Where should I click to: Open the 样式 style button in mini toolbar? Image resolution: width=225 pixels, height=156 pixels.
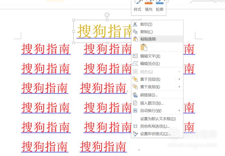click(x=138, y=6)
